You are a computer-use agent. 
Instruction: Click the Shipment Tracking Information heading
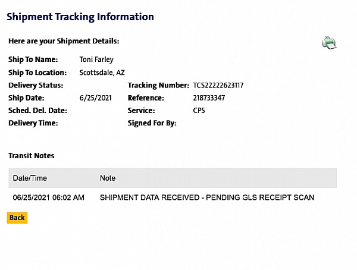(80, 17)
